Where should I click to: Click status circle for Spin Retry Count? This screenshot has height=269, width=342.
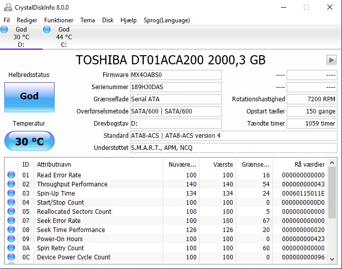point(11,248)
